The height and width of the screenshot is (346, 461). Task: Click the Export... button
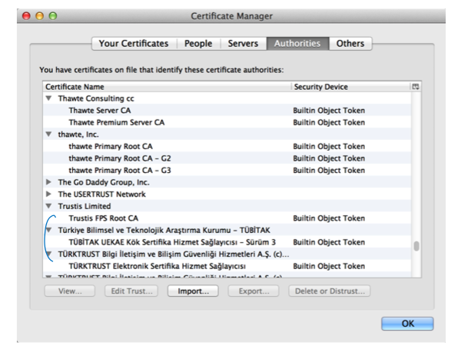(254, 291)
